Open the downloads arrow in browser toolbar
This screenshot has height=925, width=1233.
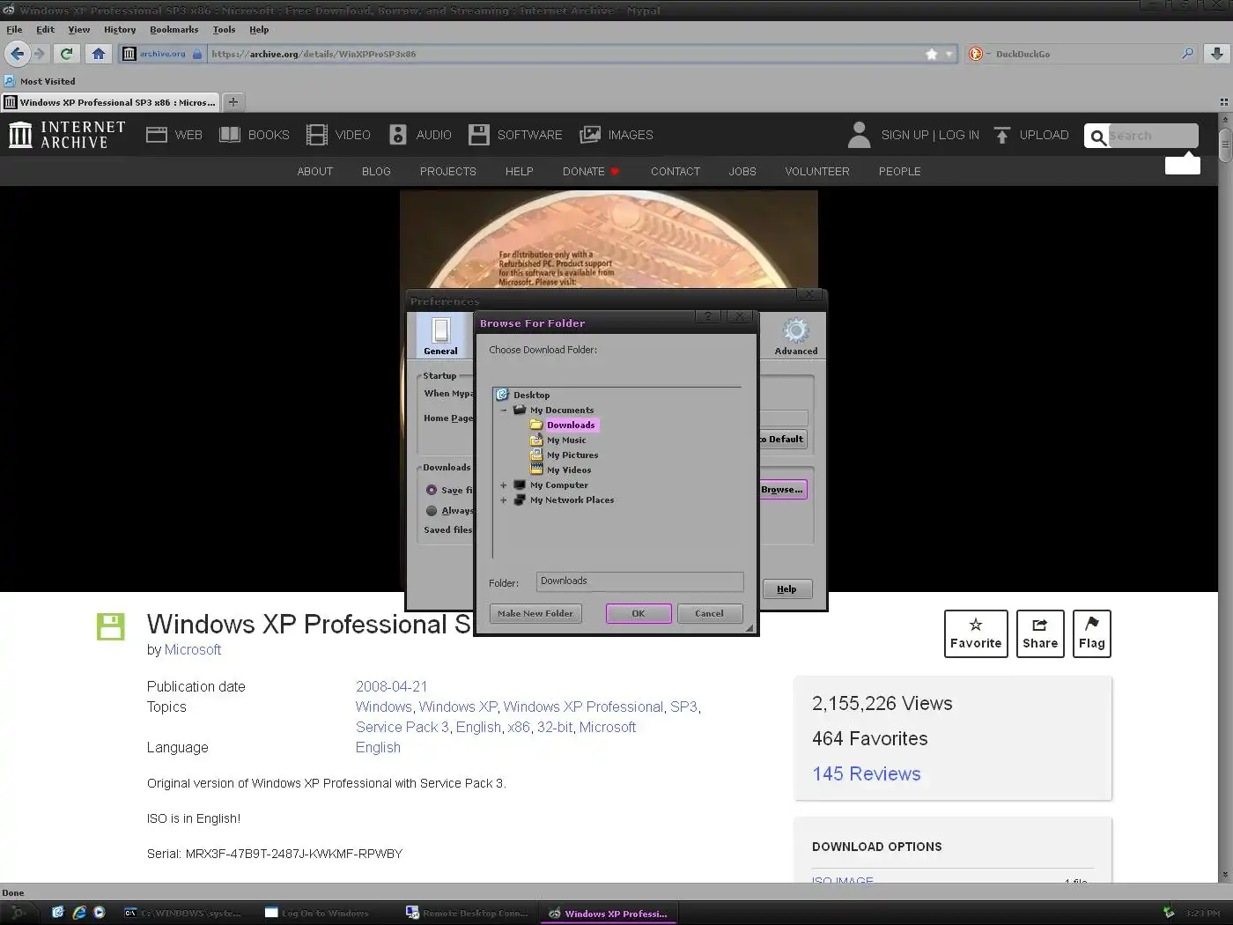1216,54
